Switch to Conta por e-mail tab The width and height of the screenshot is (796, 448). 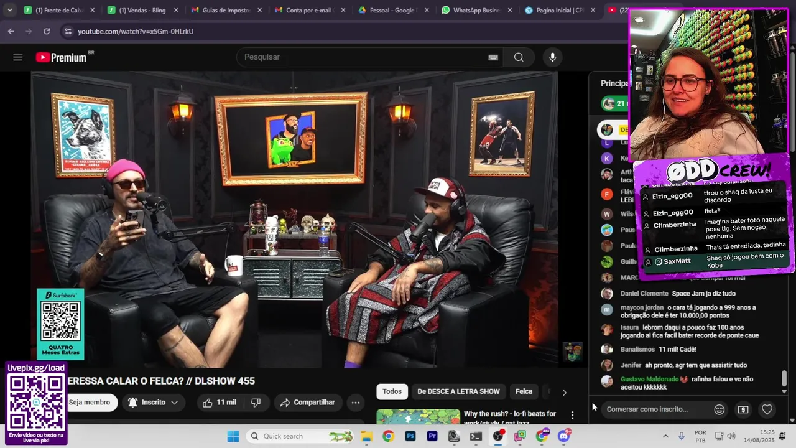pos(309,10)
